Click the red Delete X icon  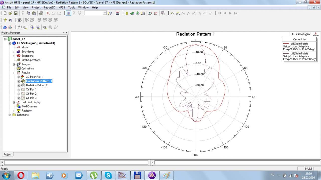click(48, 13)
